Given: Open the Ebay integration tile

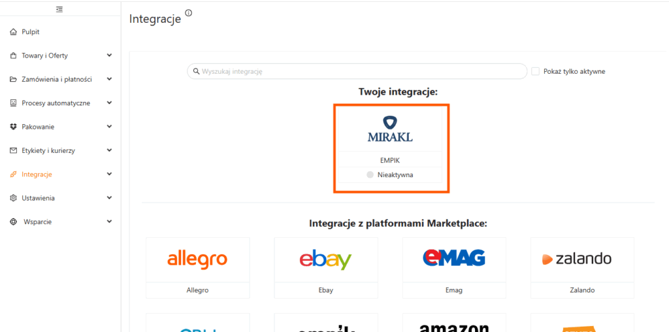Looking at the screenshot, I should click(325, 267).
